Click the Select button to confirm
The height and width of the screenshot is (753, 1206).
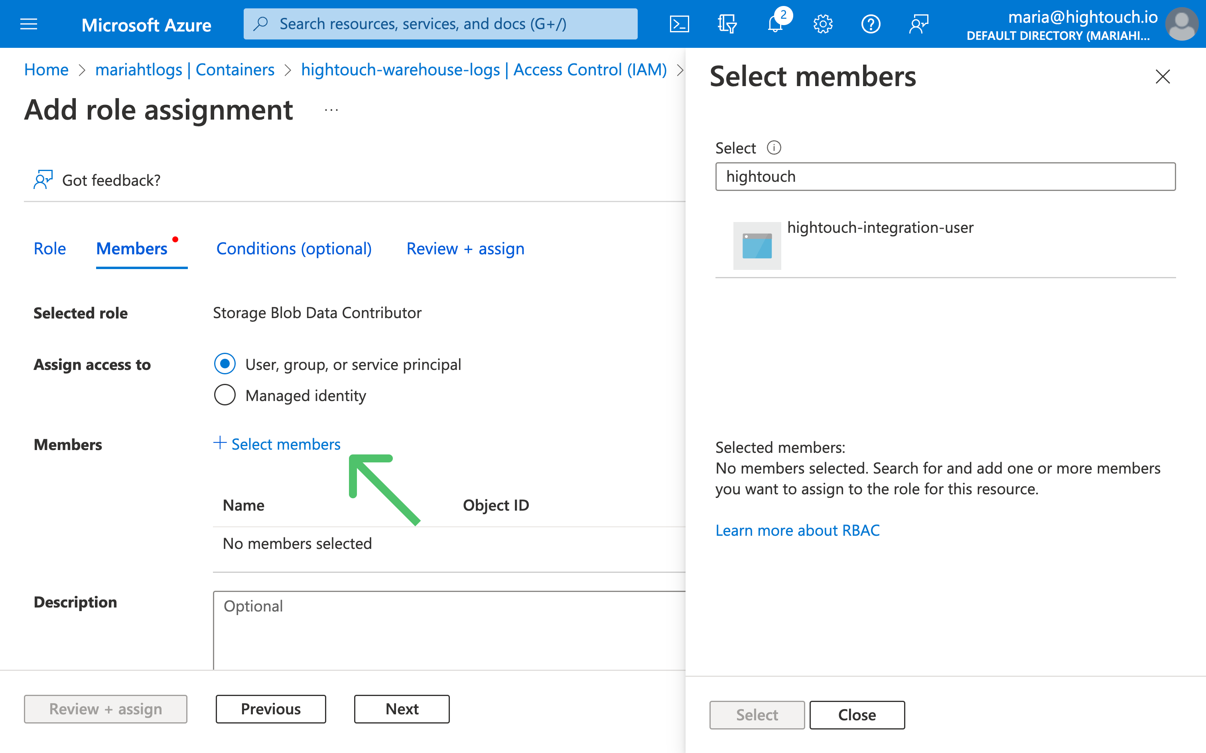(x=756, y=714)
